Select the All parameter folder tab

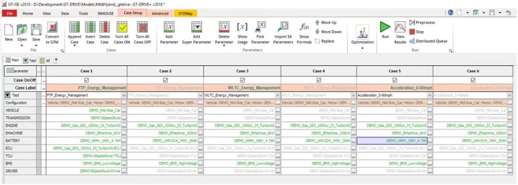point(45,60)
